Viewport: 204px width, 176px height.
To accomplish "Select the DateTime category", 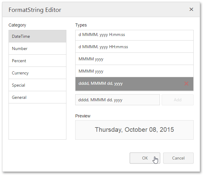I will click(37, 36).
